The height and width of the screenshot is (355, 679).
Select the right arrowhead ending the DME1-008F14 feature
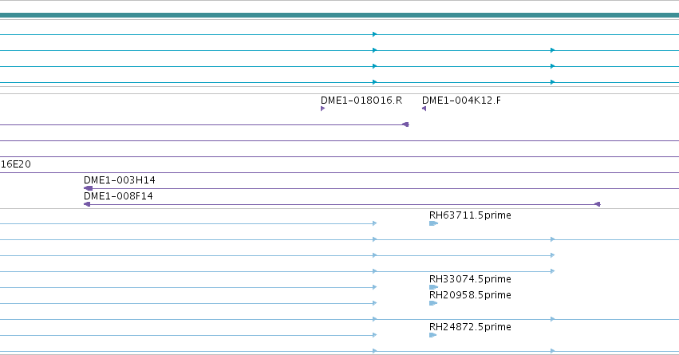pos(597,204)
